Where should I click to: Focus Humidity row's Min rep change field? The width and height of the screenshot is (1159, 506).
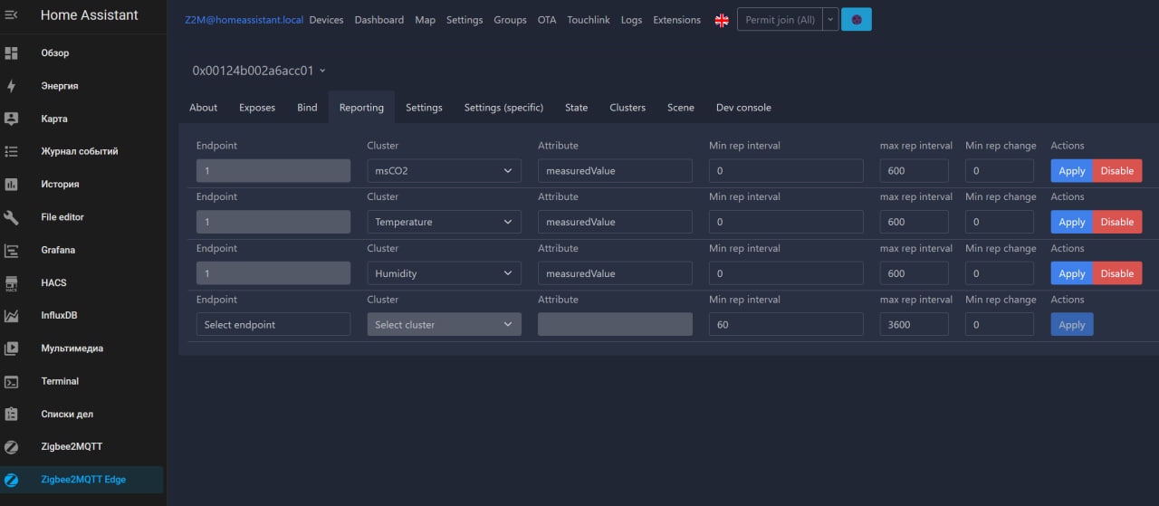pyautogui.click(x=1000, y=273)
